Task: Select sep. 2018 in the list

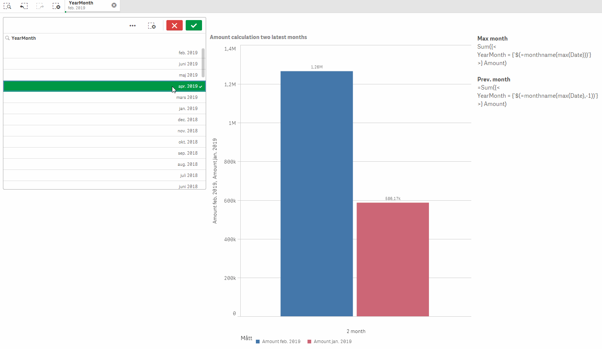Action: [104, 153]
